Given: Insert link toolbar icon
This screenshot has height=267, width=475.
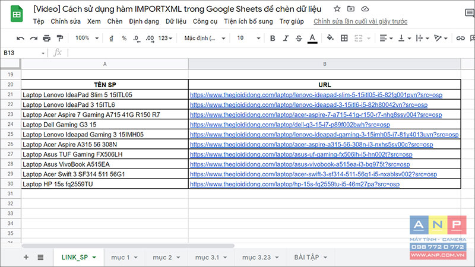Looking at the screenshot, I should point(461,38).
